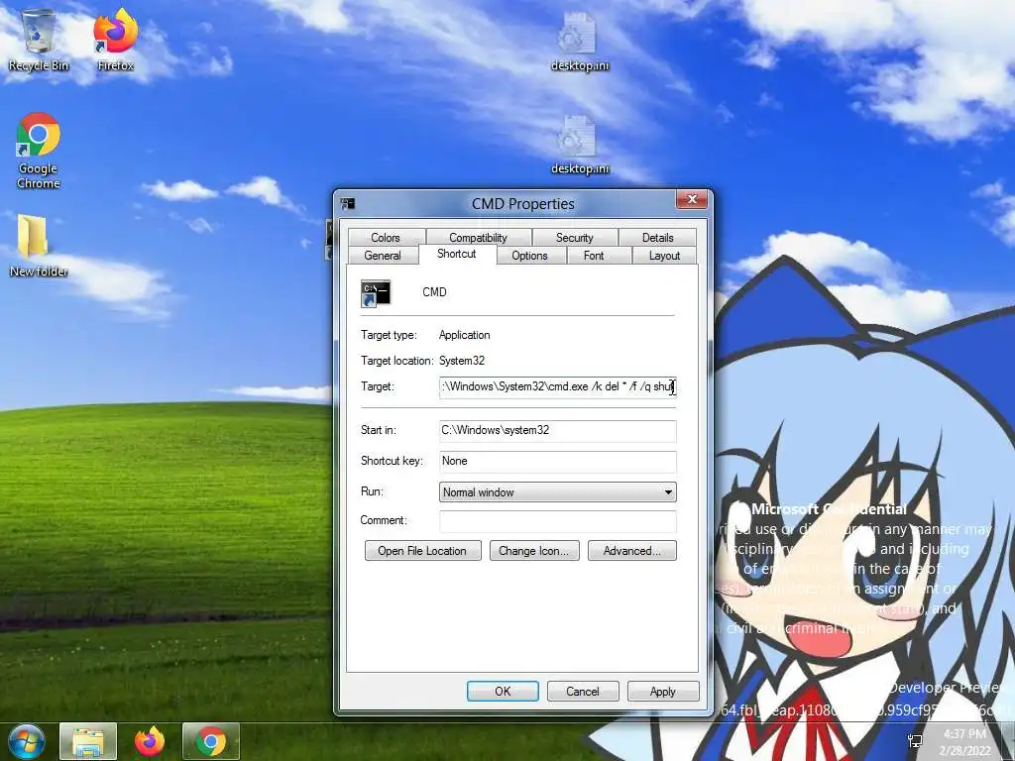The width and height of the screenshot is (1015, 761).
Task: Click the 'Application' target type text
Action: click(x=464, y=335)
